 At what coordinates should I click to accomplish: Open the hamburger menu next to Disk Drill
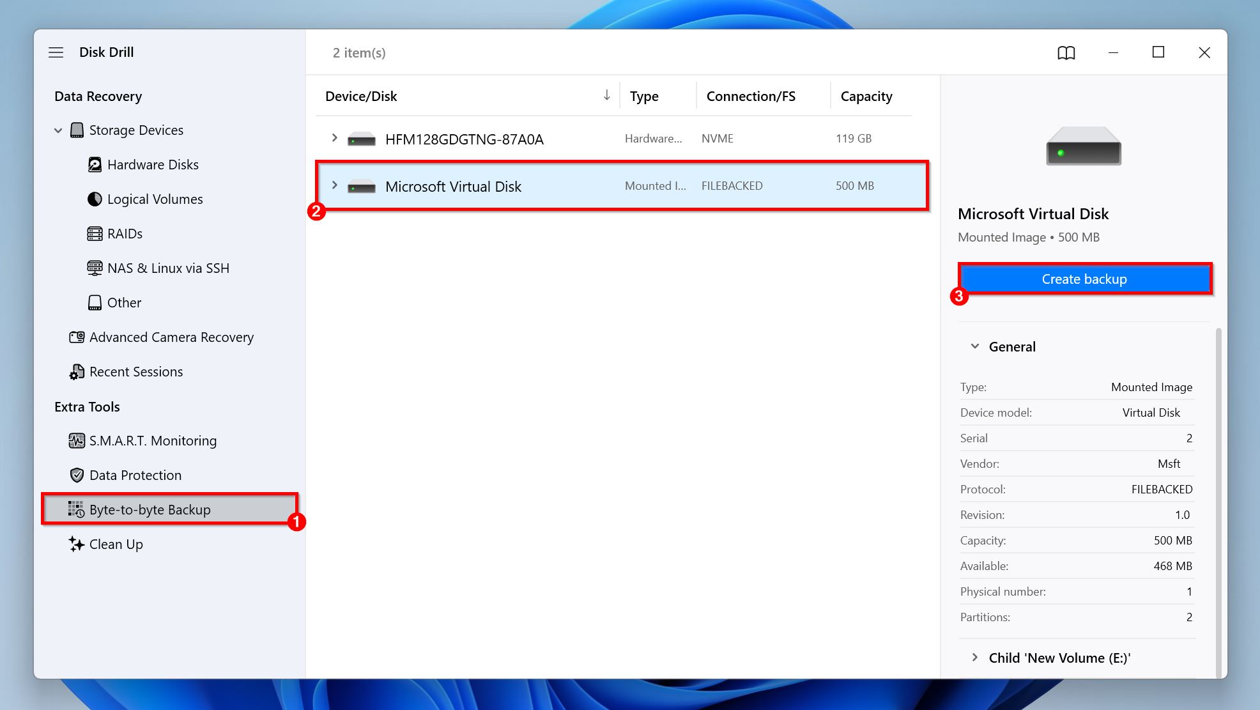[56, 52]
